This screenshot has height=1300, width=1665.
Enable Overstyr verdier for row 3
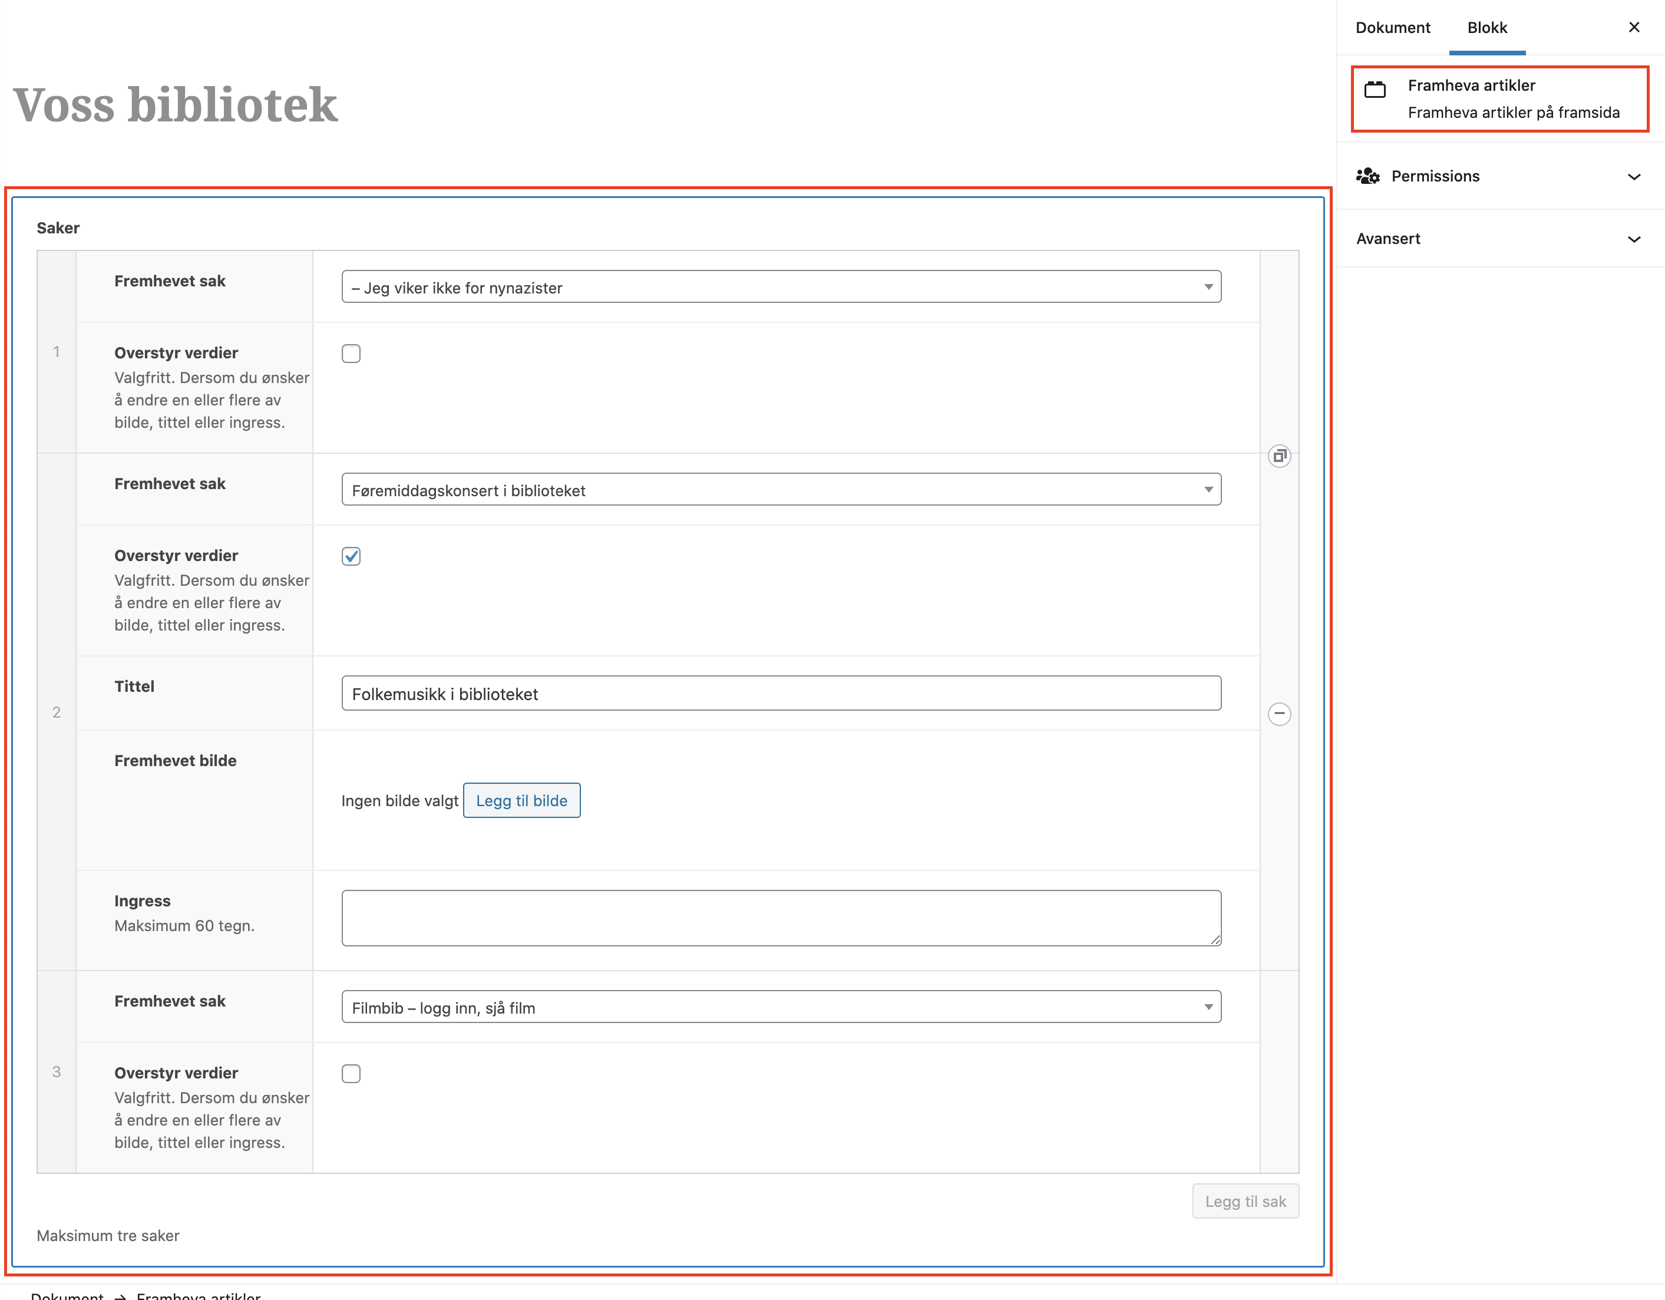coord(351,1074)
